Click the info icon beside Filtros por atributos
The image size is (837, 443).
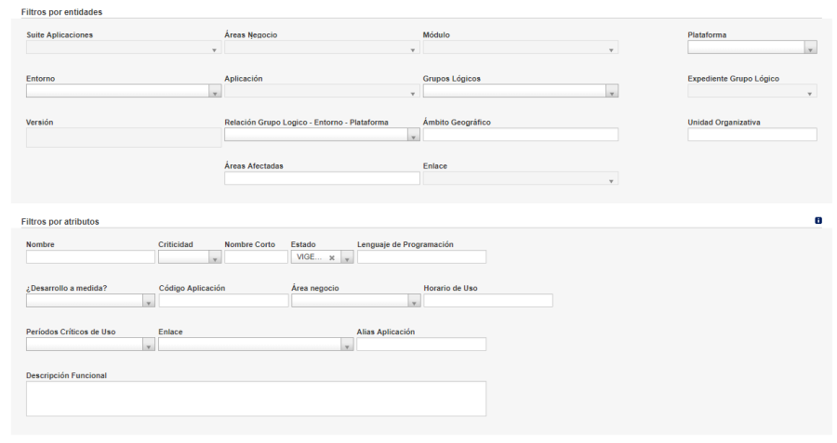[x=817, y=221]
